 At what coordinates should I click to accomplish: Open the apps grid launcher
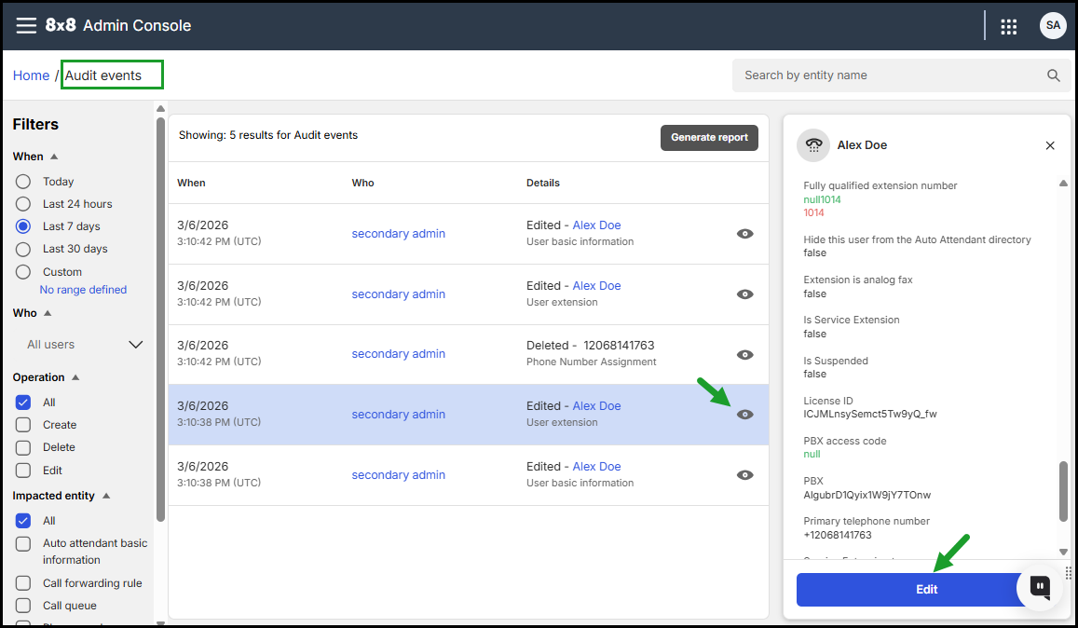tap(1008, 26)
